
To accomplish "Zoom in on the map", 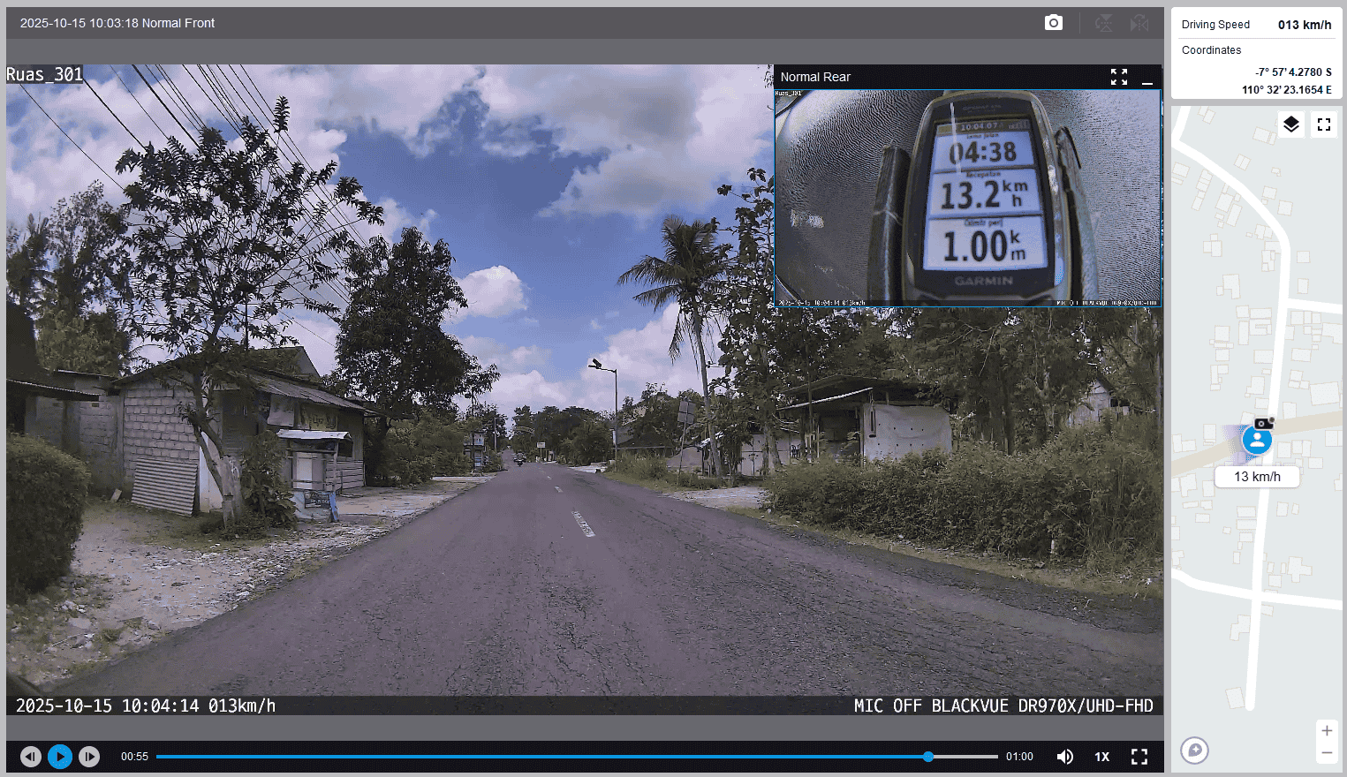I will point(1327,731).
